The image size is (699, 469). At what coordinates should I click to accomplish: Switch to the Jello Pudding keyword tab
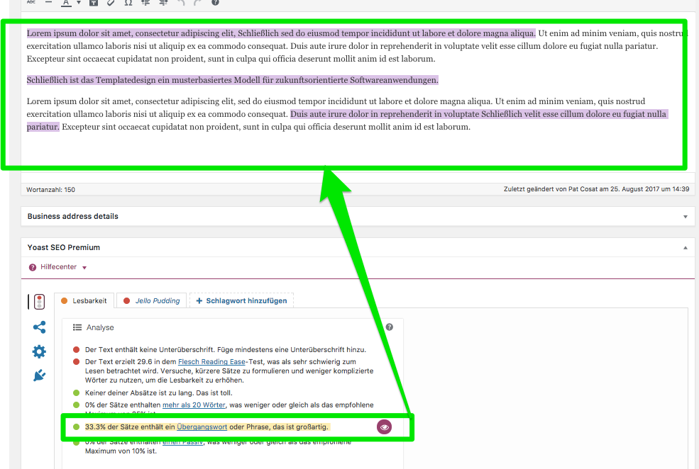152,301
